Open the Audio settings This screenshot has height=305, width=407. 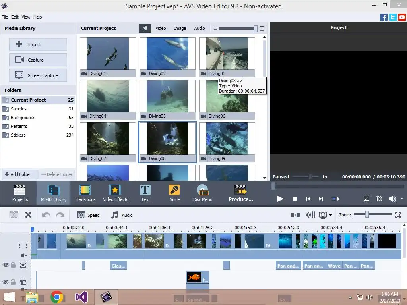(122, 215)
